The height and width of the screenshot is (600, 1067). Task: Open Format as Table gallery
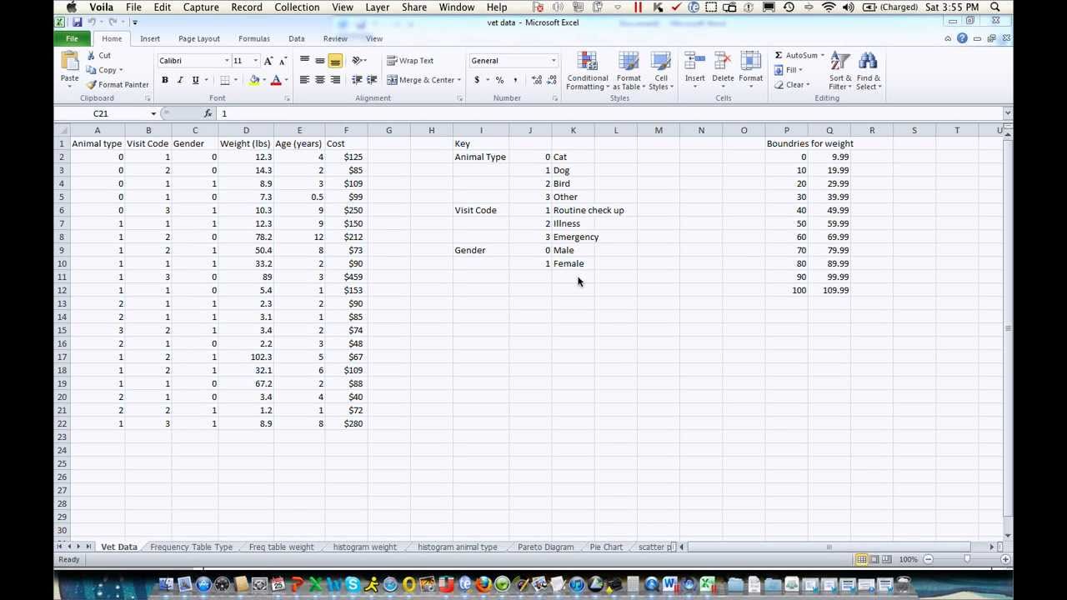629,72
